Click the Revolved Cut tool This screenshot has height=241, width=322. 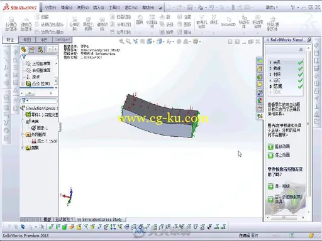point(102,24)
